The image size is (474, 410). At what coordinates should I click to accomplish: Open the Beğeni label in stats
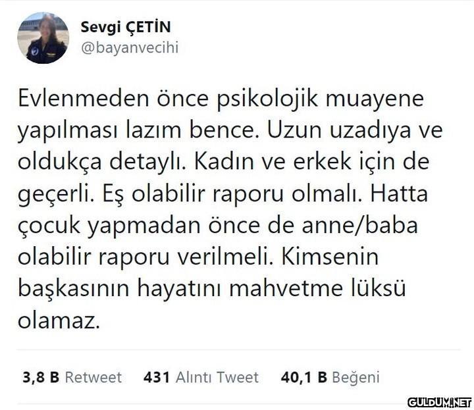pos(355,377)
